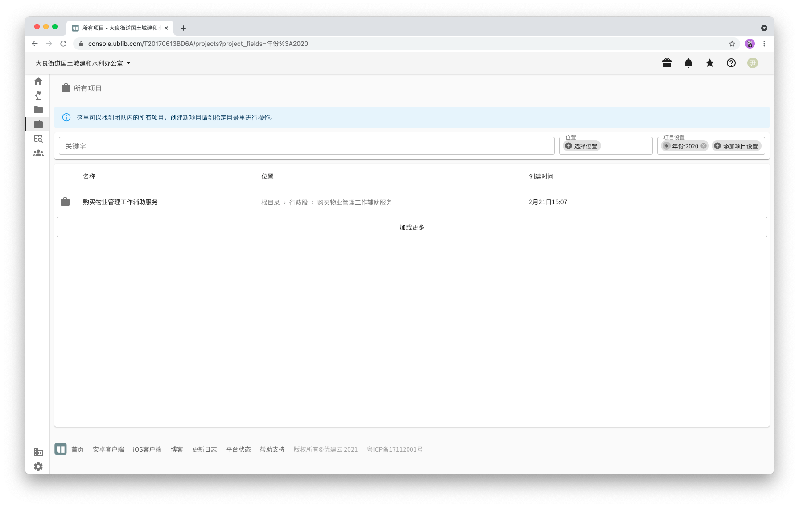
Task: Click 选择位置 to choose a location
Action: pos(581,146)
